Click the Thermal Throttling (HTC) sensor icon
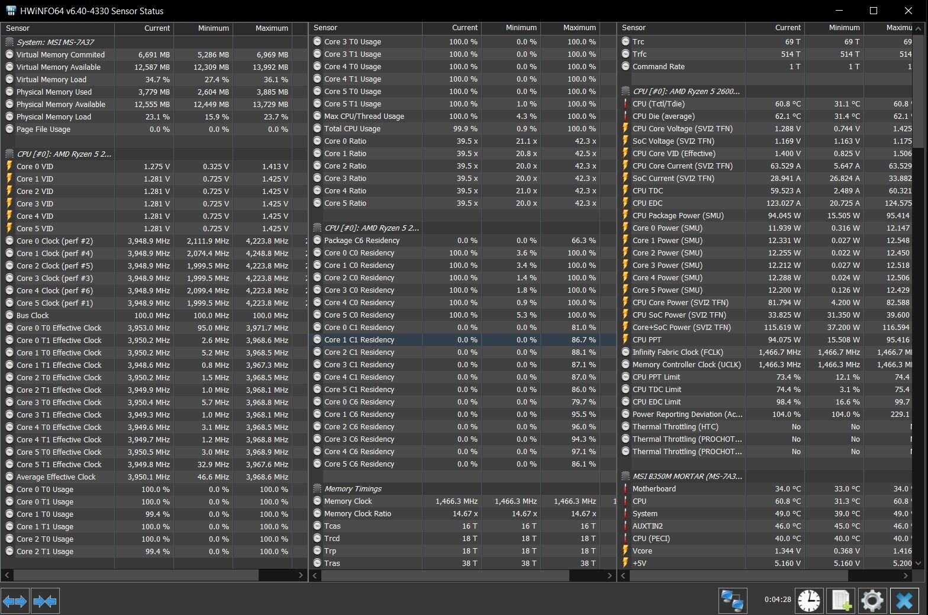Screen dimensions: 928x615 click(626, 426)
